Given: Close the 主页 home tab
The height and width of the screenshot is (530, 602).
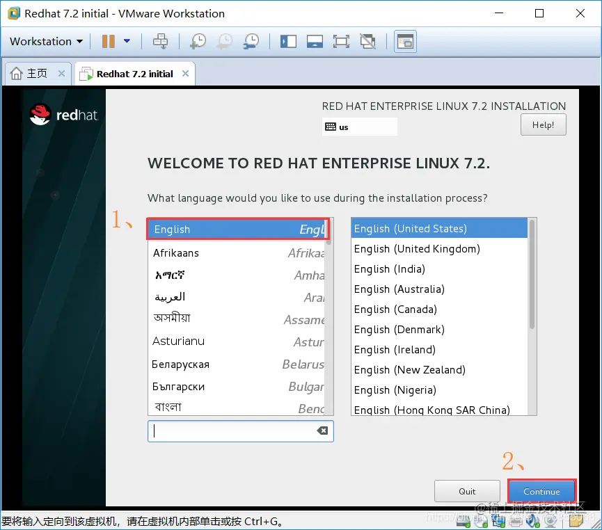Looking at the screenshot, I should (61, 73).
